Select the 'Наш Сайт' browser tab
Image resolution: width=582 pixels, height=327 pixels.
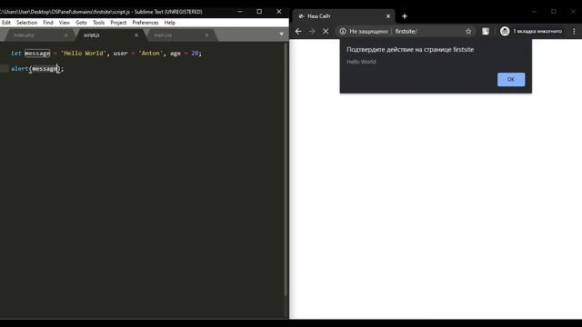344,16
